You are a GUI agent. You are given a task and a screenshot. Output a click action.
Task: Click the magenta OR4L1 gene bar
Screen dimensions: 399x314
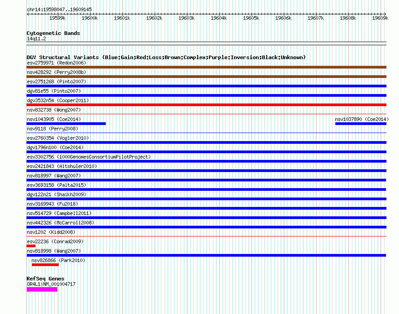pos(42,289)
